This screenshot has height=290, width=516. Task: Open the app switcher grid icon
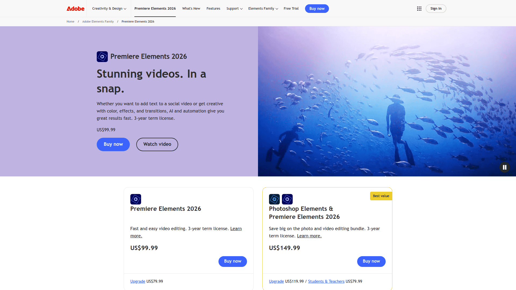tap(419, 9)
